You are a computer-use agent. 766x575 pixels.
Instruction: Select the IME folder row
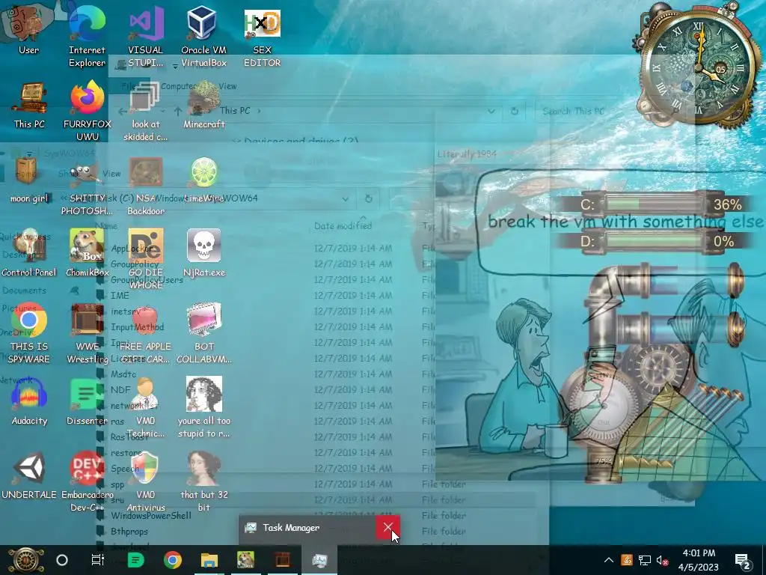pyautogui.click(x=120, y=296)
